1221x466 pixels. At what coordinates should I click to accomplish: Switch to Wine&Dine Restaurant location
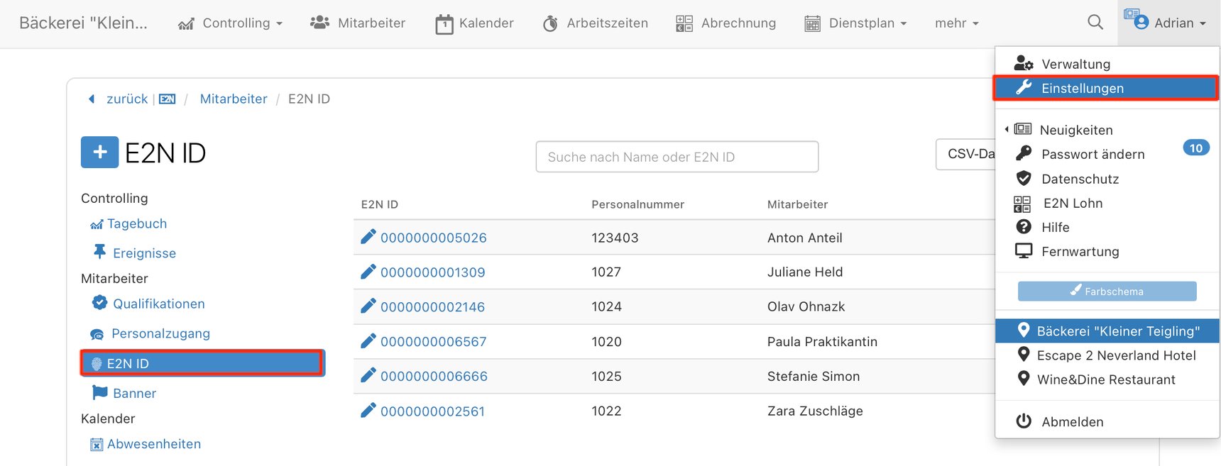point(1105,379)
